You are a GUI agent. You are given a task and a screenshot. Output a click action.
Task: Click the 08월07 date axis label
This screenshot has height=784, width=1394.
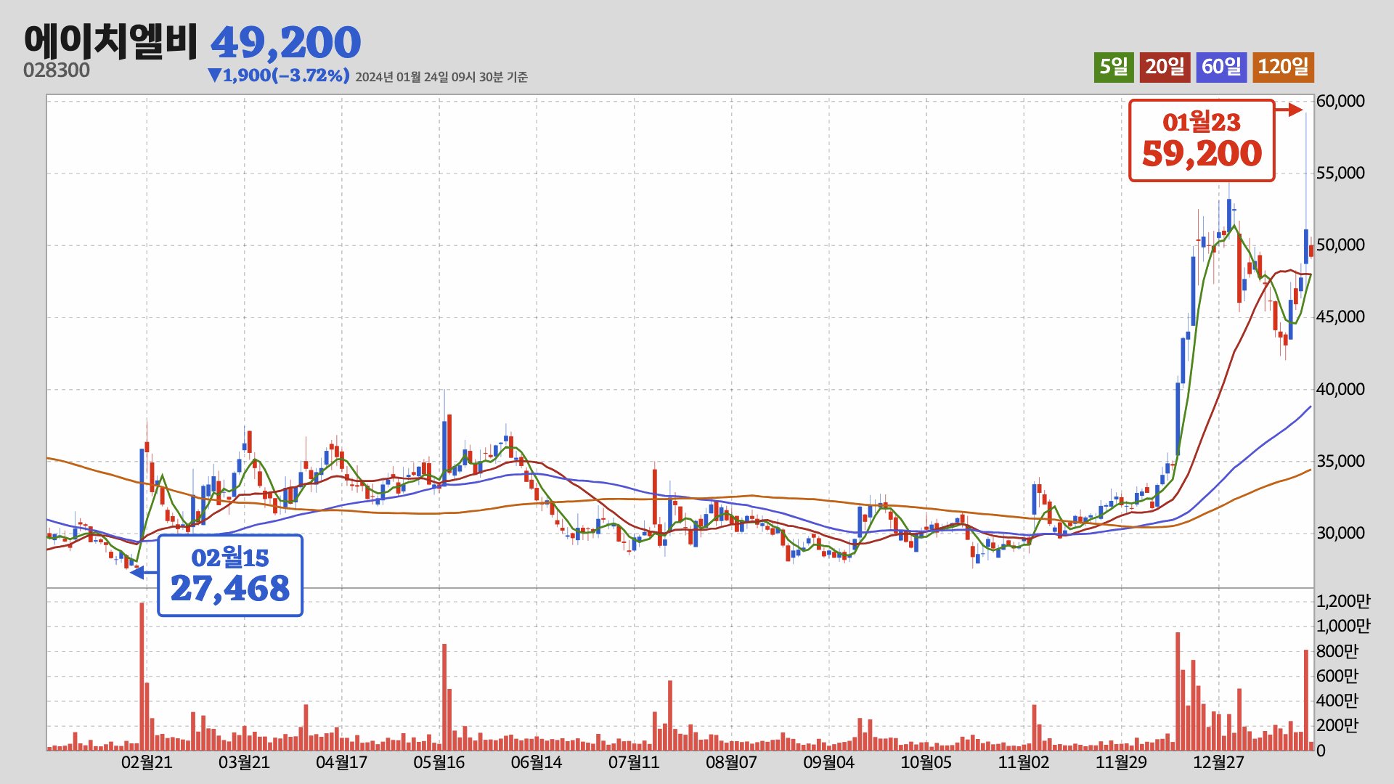(x=731, y=762)
